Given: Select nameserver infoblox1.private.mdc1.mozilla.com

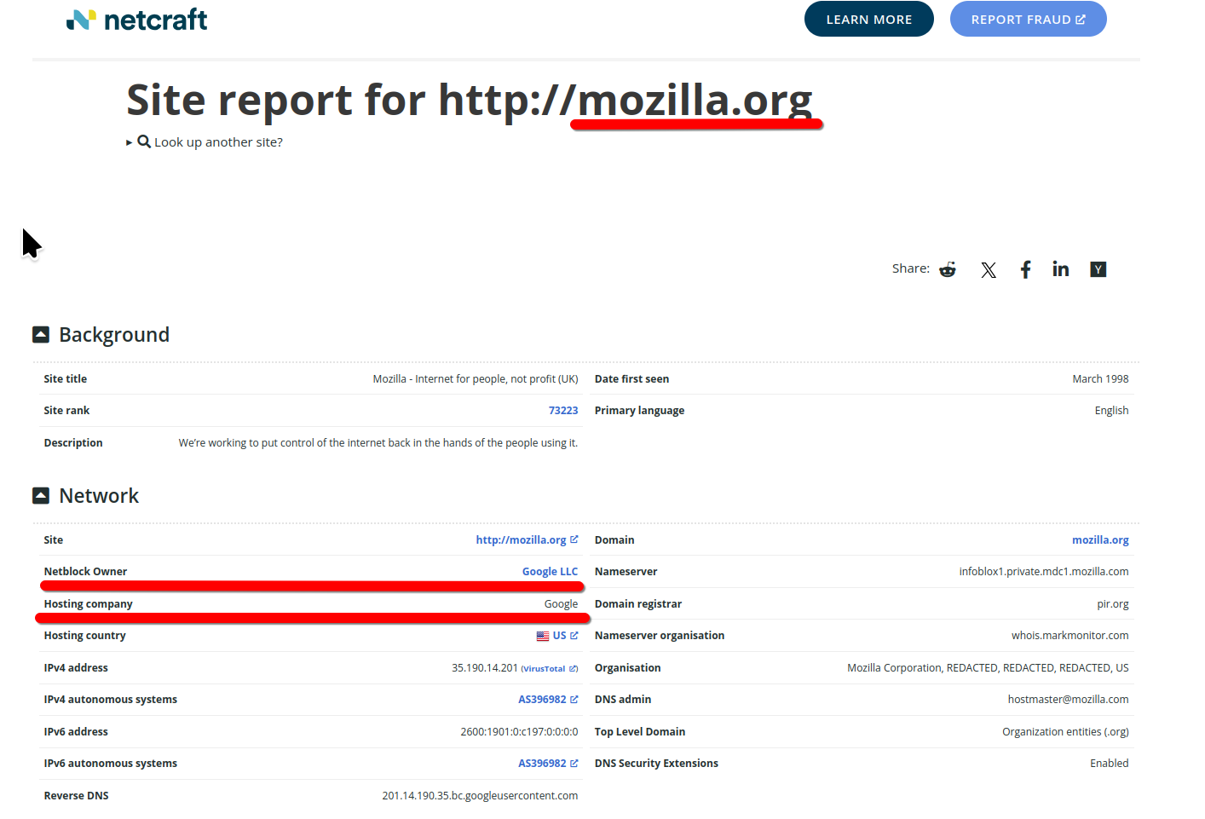Looking at the screenshot, I should point(1044,572).
